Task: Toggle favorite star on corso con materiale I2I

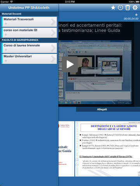Action: pos(6,34)
